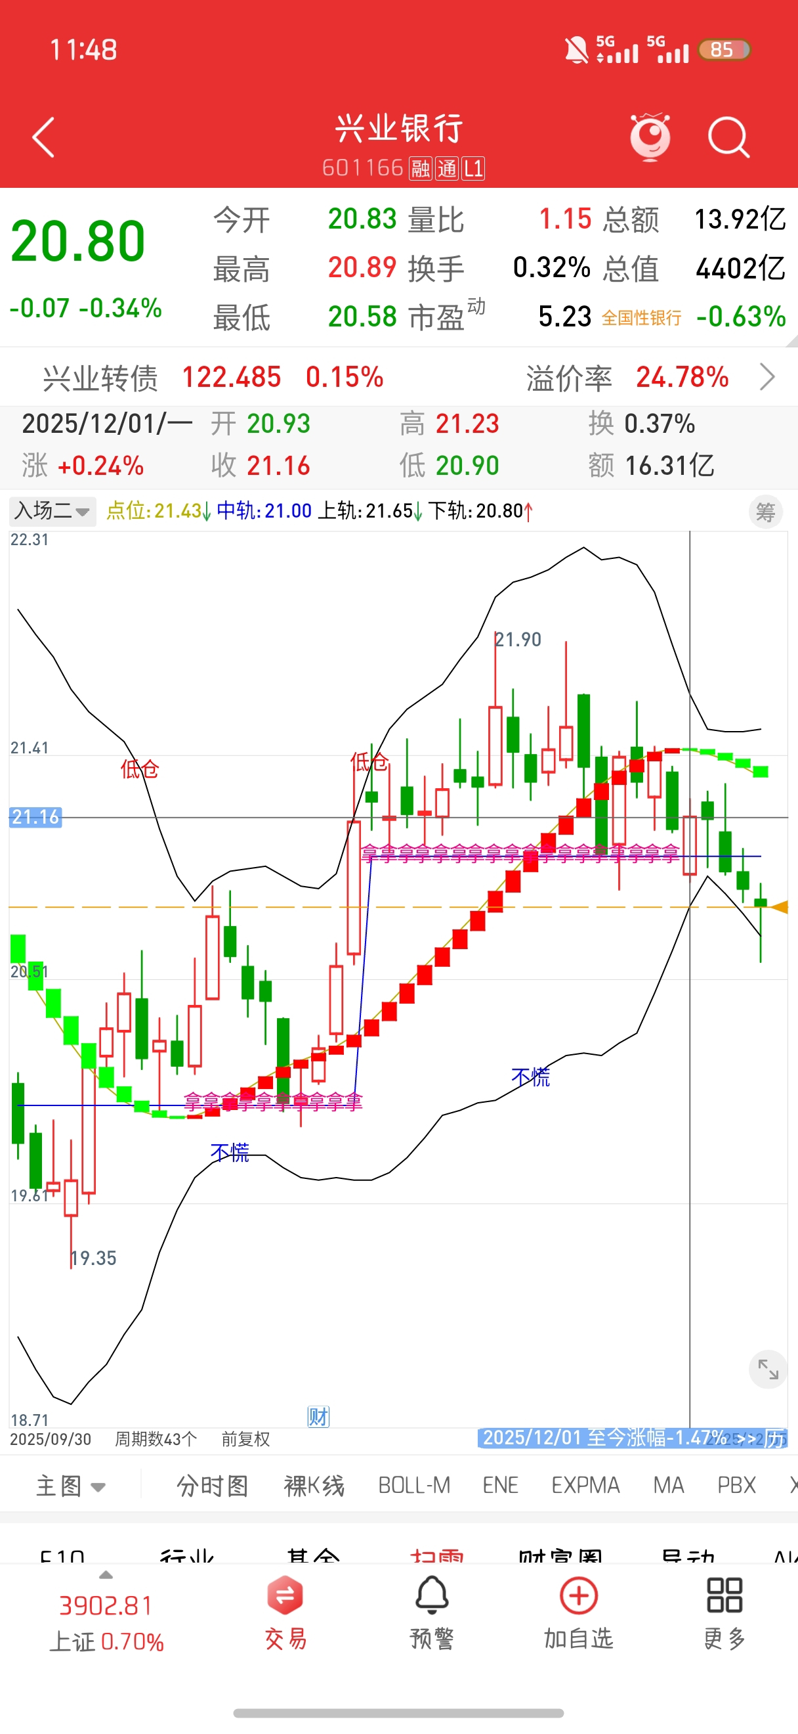This screenshot has width=798, height=1734.
Task: Open the 兴业转债 chevron arrow
Action: (767, 377)
